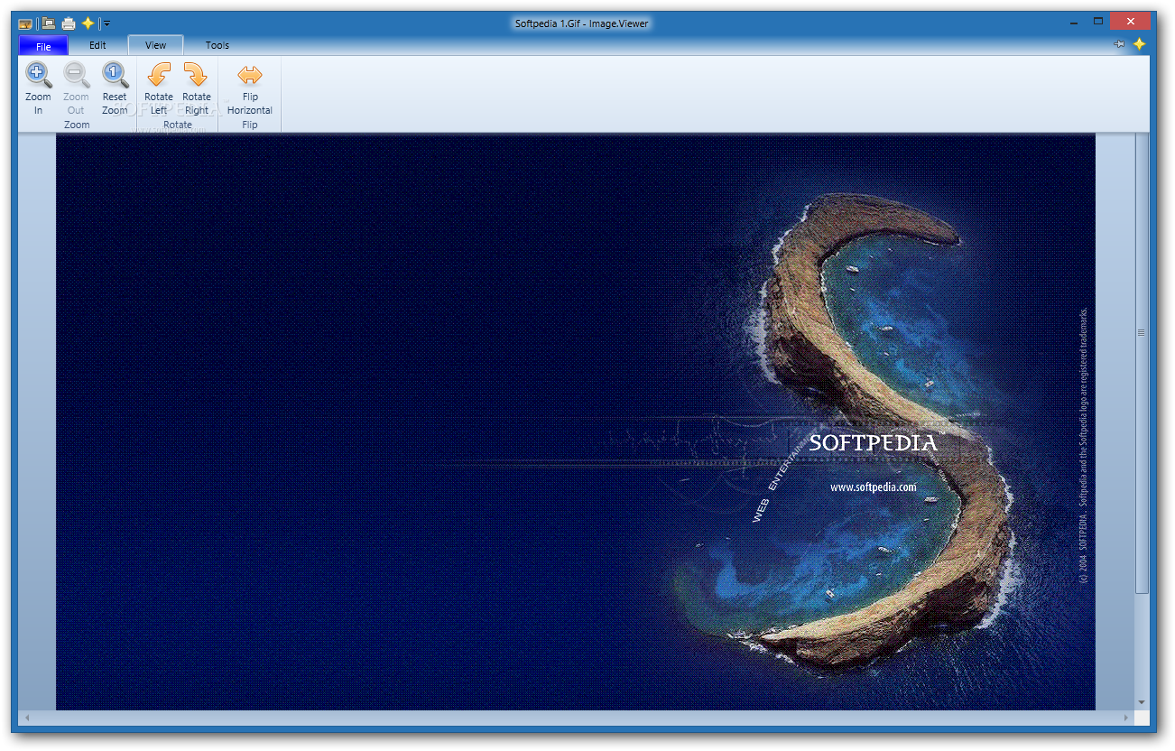Image resolution: width=1175 pixels, height=751 pixels.
Task: Select the View ribbon tab
Action: [155, 45]
